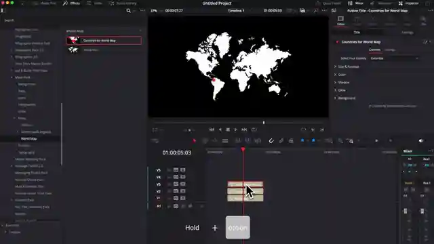Toggle auto track selector on V3
Viewport: 434px width, 244px height.
pos(176,184)
